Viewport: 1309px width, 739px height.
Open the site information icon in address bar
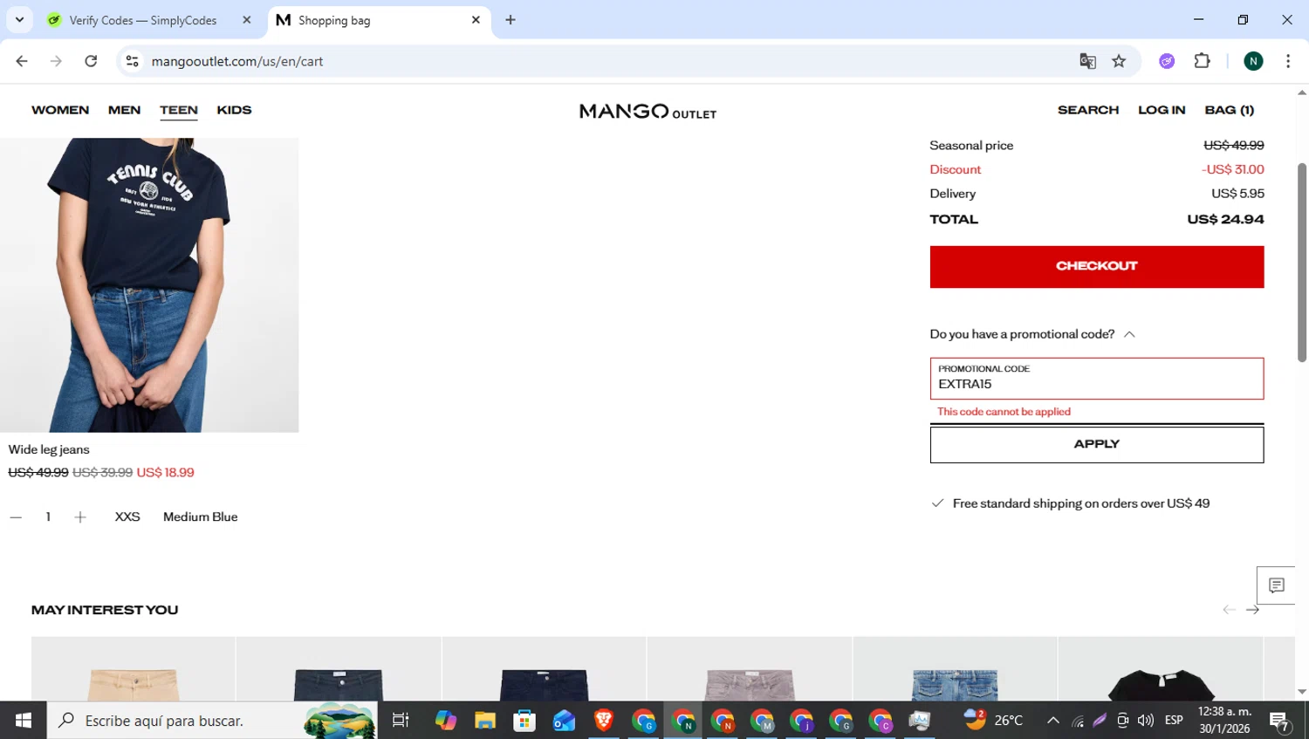(132, 61)
